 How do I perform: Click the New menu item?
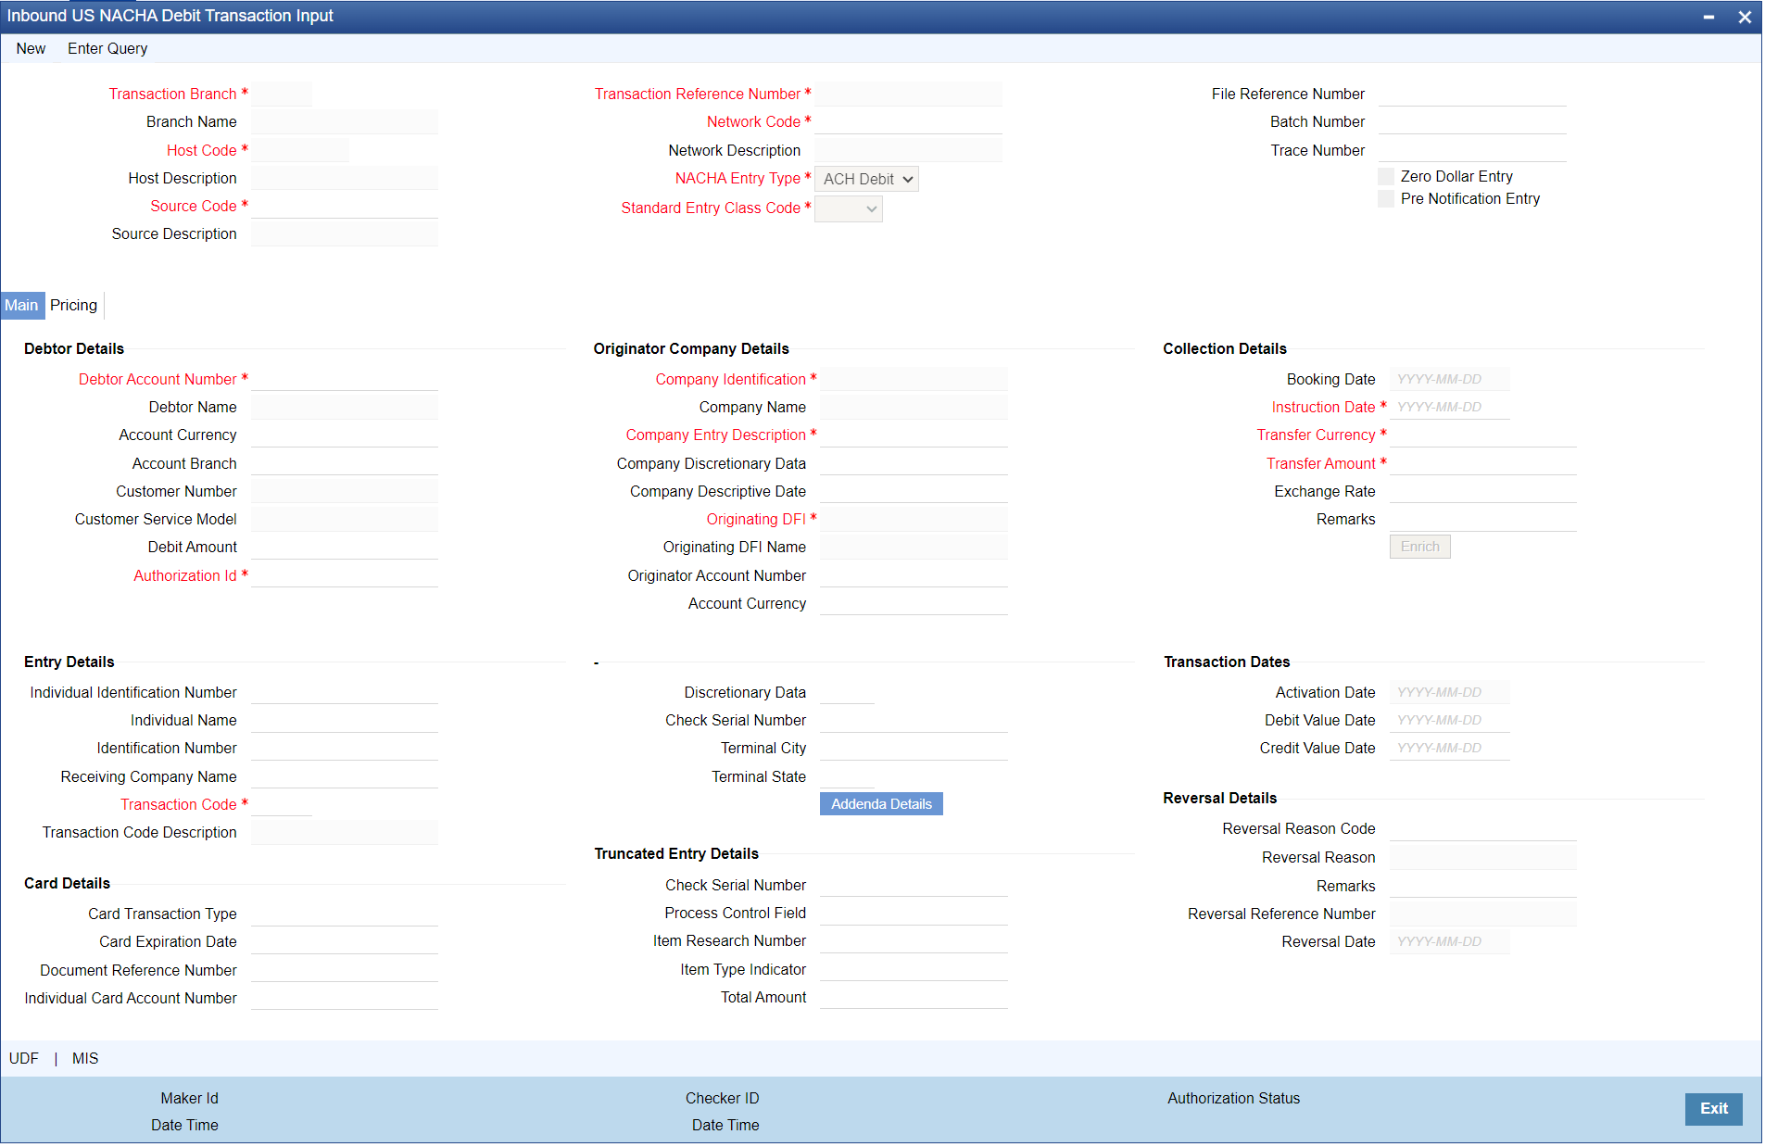click(x=31, y=48)
